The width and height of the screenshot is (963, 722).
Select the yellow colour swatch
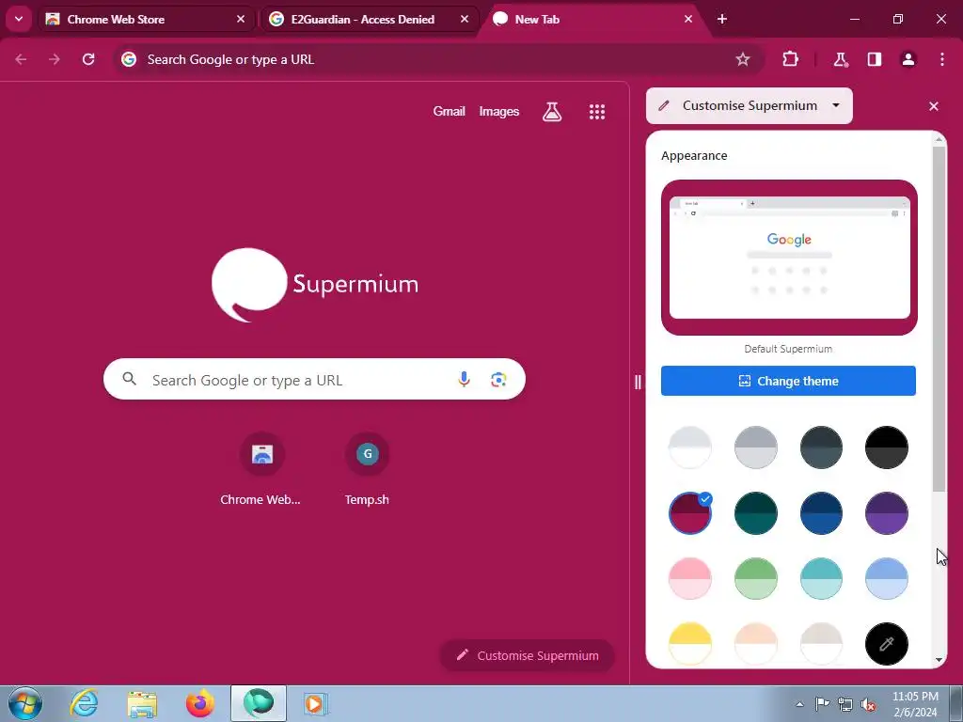coord(689,643)
